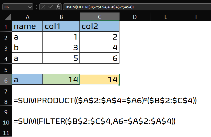Click cell A4 containing 'a'

pyautogui.click(x=27, y=58)
